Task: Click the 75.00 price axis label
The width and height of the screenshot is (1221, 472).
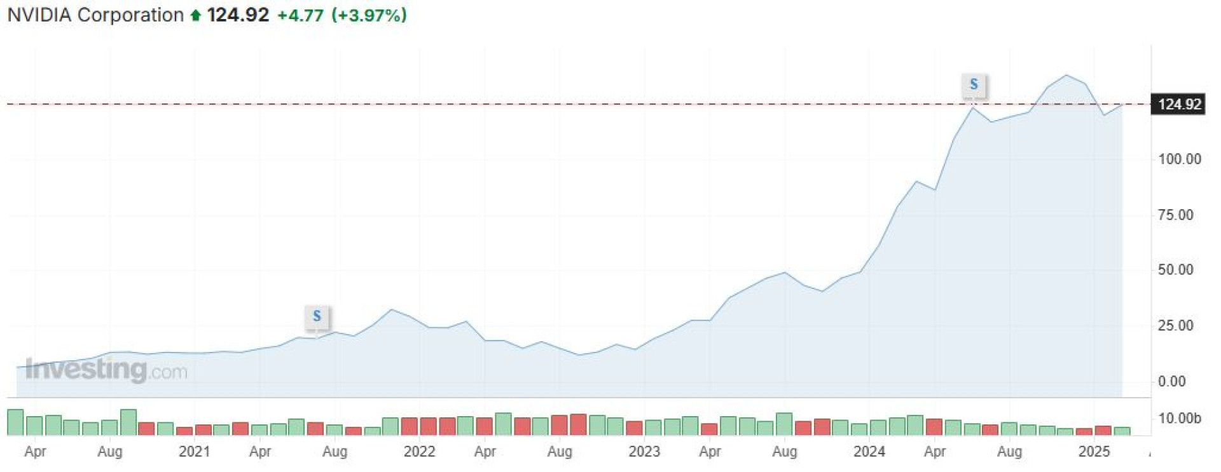Action: tap(1176, 215)
